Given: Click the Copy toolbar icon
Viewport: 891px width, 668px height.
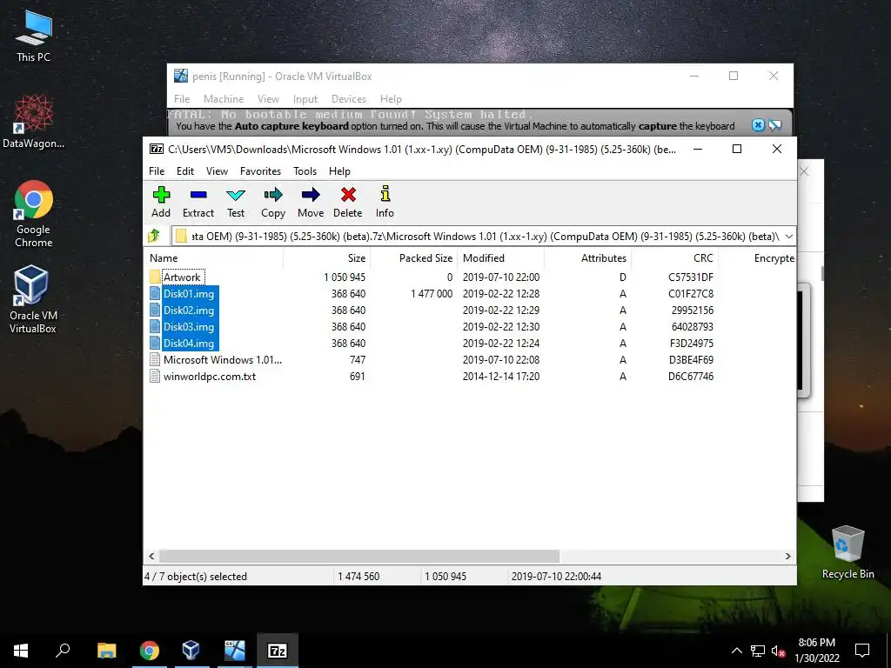Looking at the screenshot, I should coord(273,202).
